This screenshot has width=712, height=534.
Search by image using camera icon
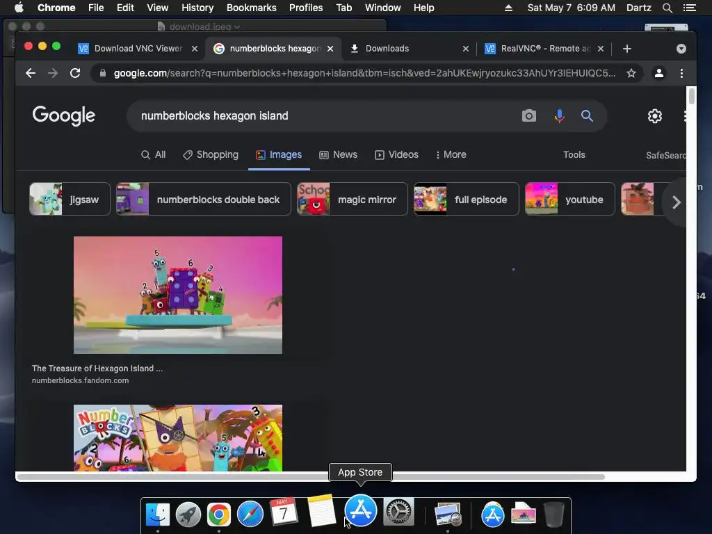[x=529, y=116]
